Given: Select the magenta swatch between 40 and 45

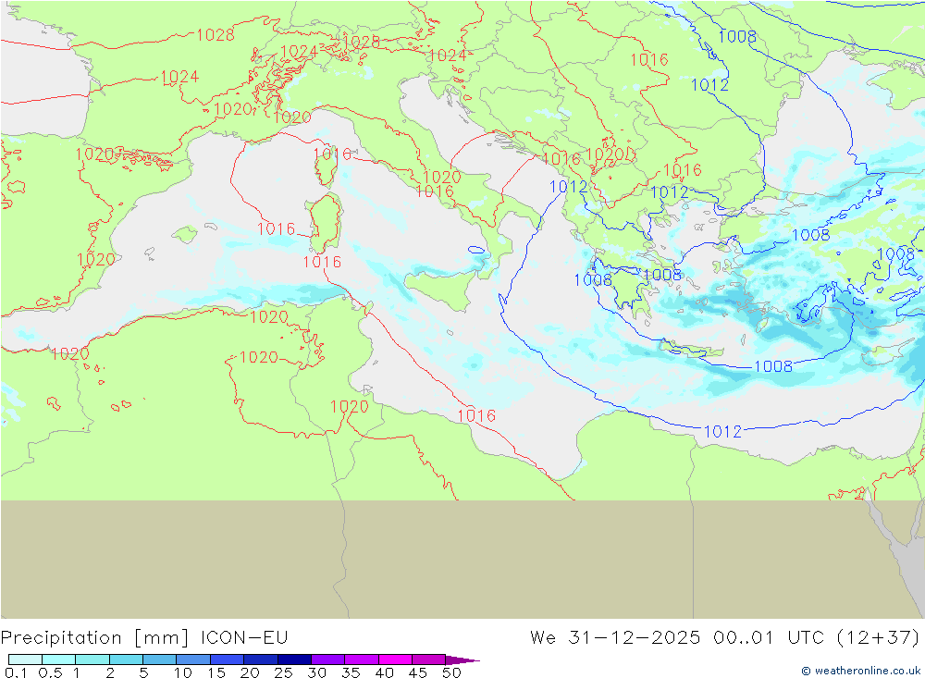Looking at the screenshot, I should [395, 660].
